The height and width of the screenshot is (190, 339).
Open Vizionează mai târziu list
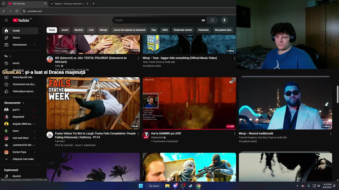click(20, 84)
